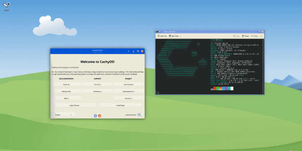The width and height of the screenshot is (302, 151).
Task: Open Release info in CachyOS Hello
Action: click(66, 91)
